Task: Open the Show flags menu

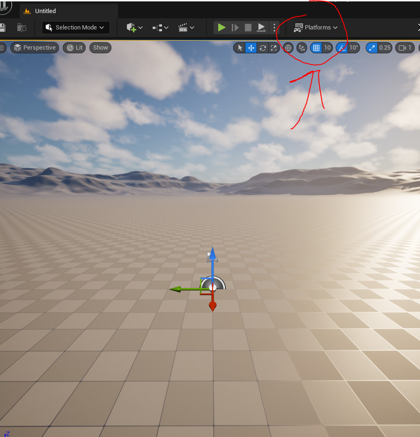Action: click(100, 48)
